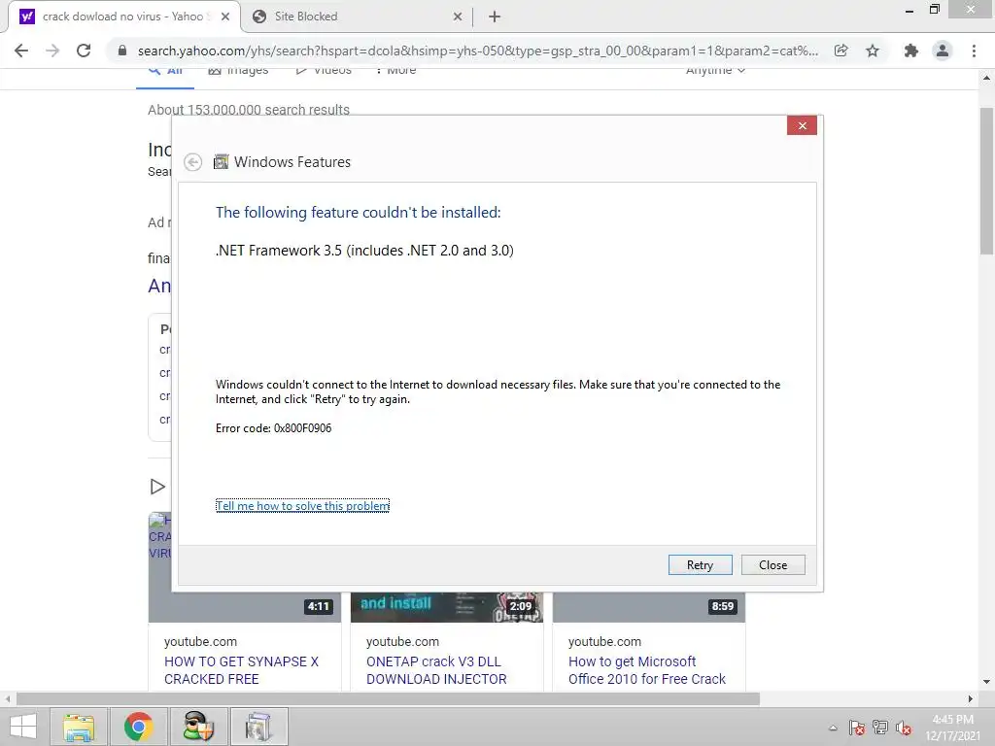
Task: Click the ONETAP video thumbnail with 2:09 duration
Action: tap(447, 607)
